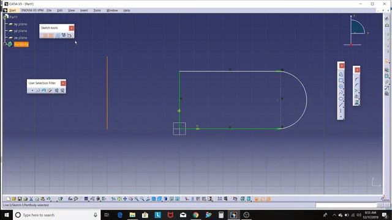Toggle Curve Filter in User Selection Filter
The image size is (392, 220).
pos(38,90)
